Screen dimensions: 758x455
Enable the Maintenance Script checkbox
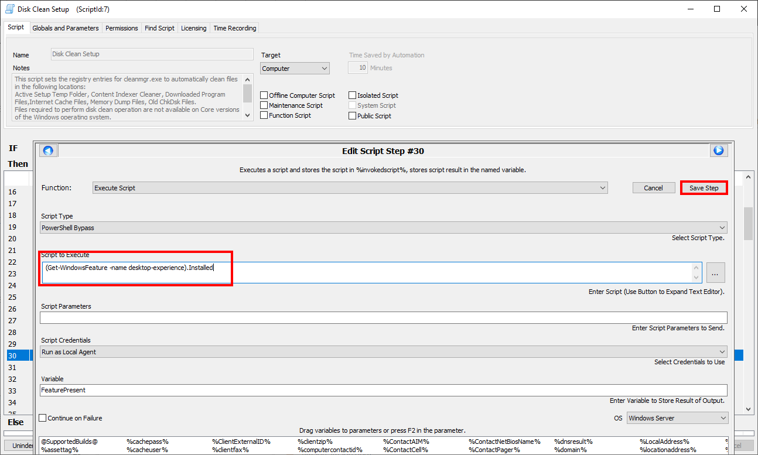point(264,105)
